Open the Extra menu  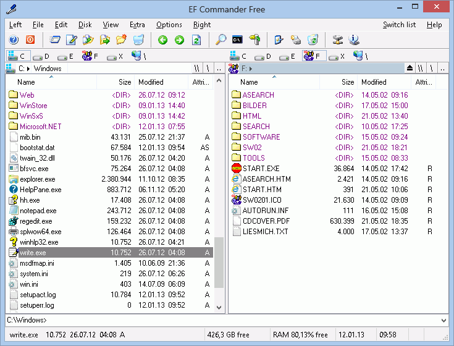pos(137,25)
